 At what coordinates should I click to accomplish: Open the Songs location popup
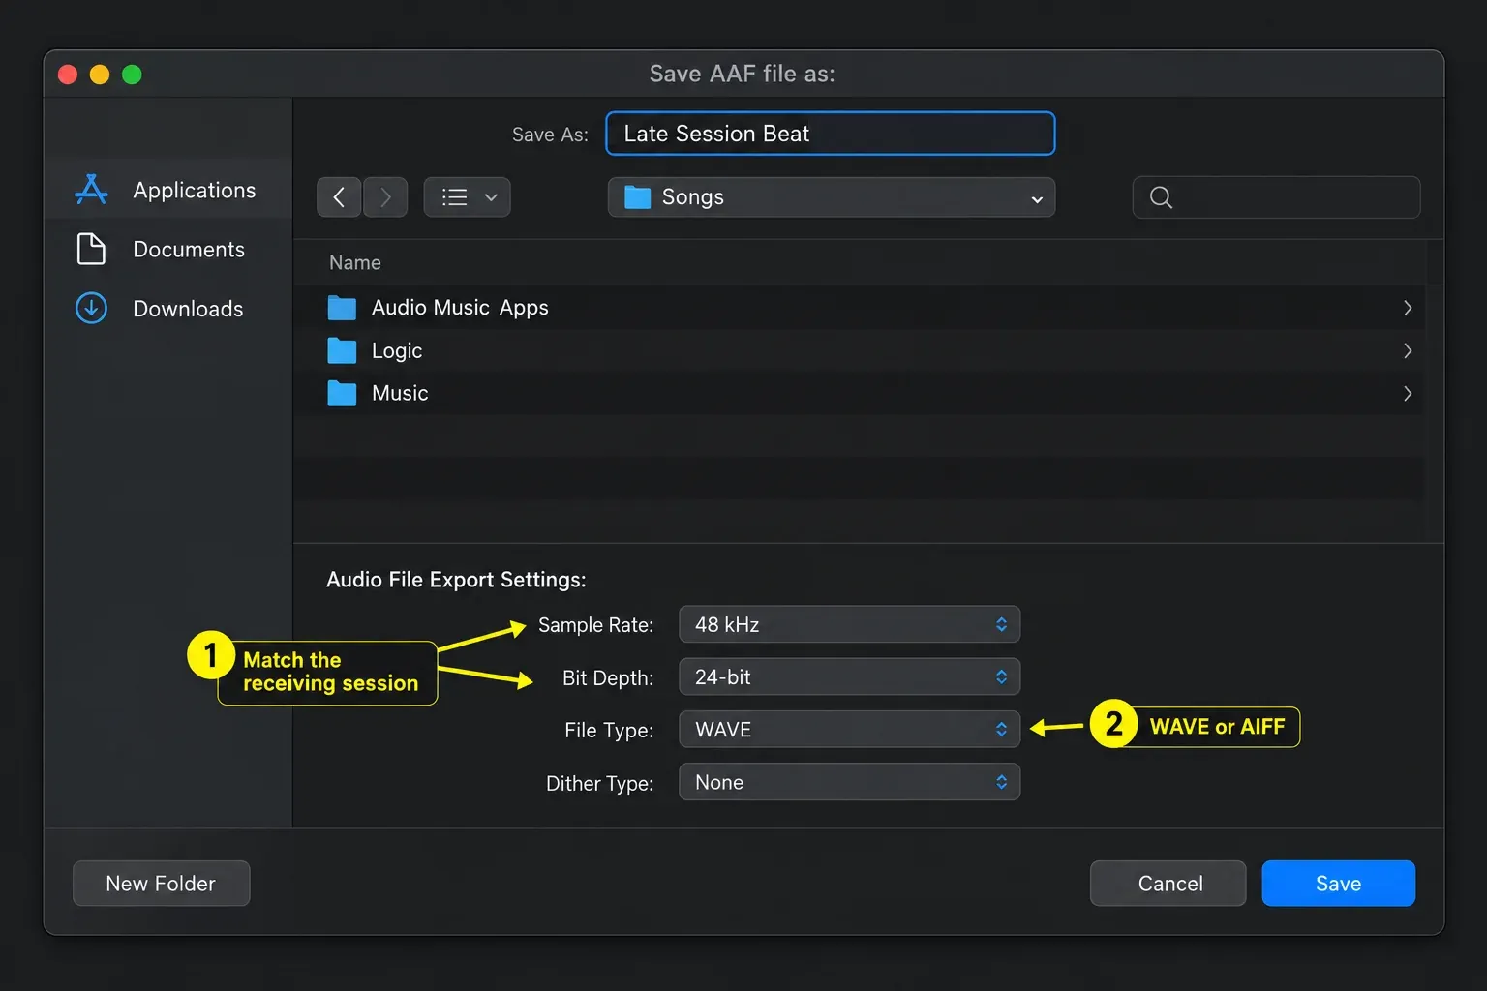point(831,197)
